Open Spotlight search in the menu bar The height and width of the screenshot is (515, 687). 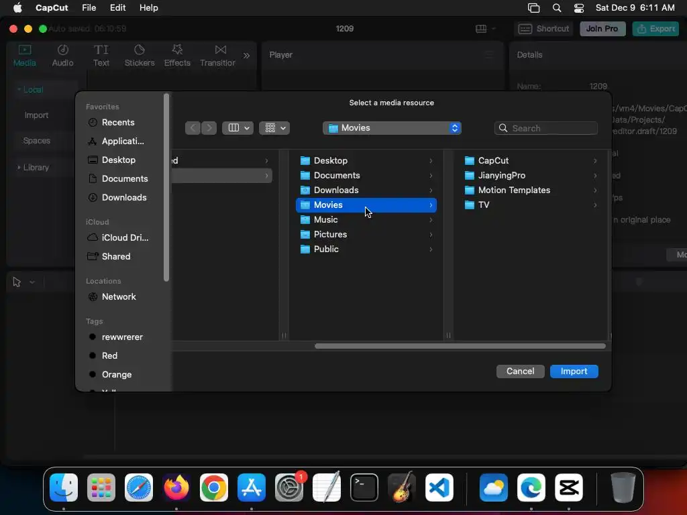[x=557, y=8]
